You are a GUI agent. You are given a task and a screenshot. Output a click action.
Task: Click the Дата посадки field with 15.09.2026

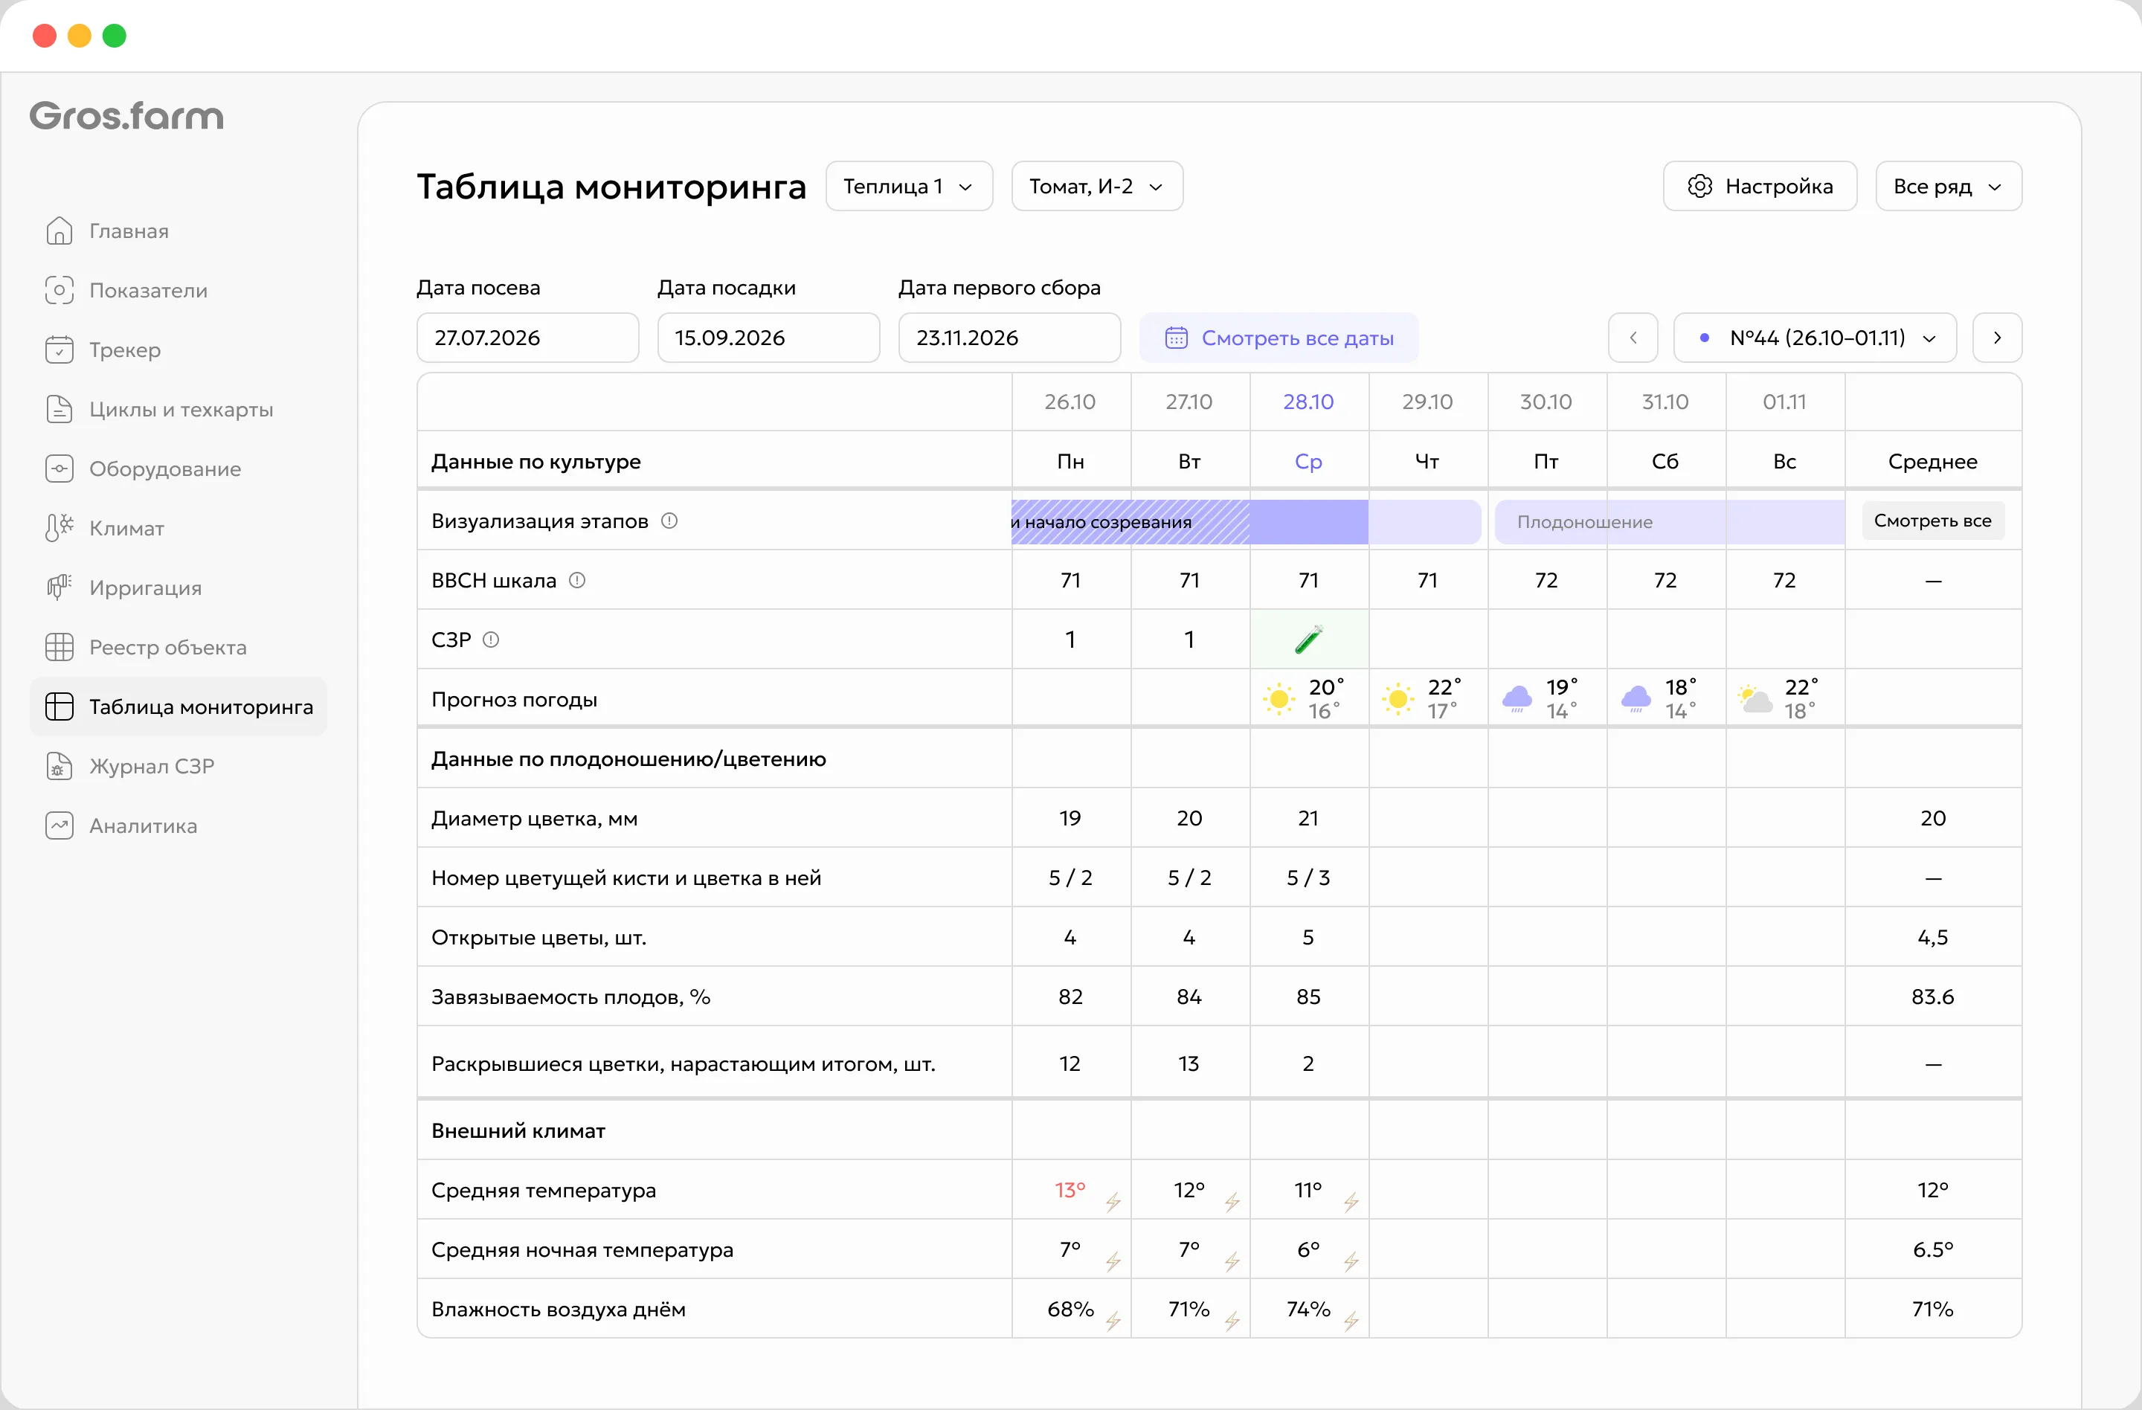[768, 338]
